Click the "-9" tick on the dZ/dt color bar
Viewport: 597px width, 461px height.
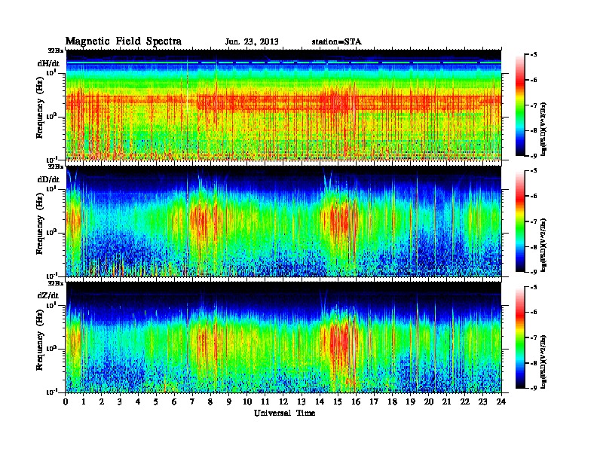pos(534,388)
